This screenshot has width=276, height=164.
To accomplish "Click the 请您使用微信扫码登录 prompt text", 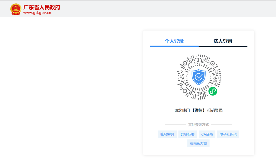I will [198, 110].
